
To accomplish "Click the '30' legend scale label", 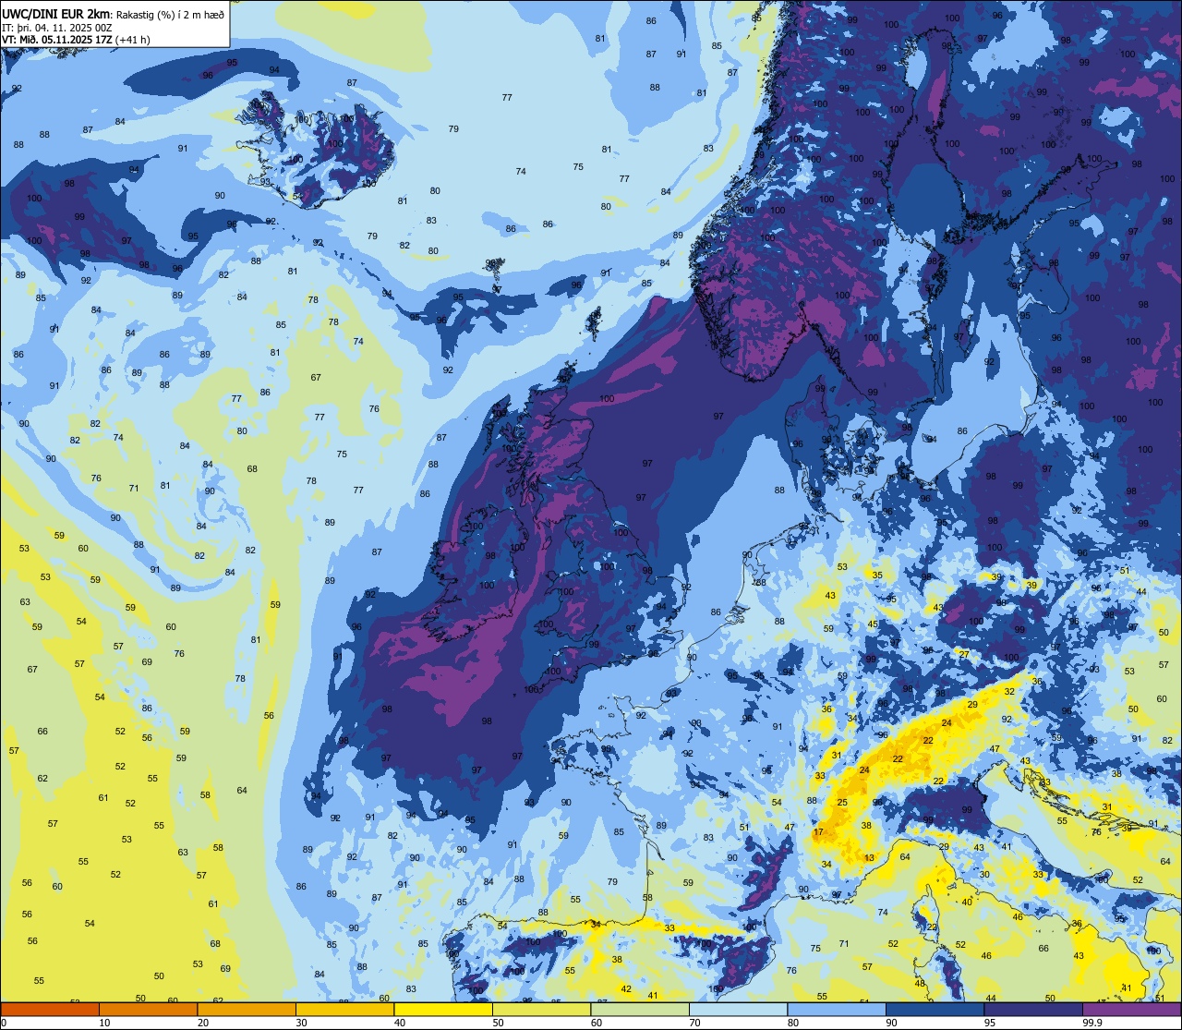I will point(301,1023).
